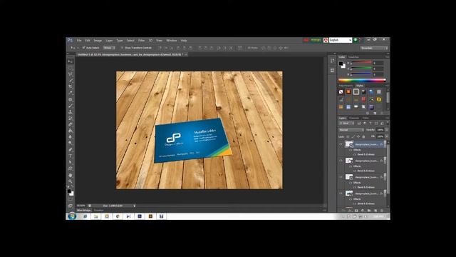The width and height of the screenshot is (456, 257).
Task: Click the zoom percentage field in status bar
Action: click(81, 206)
